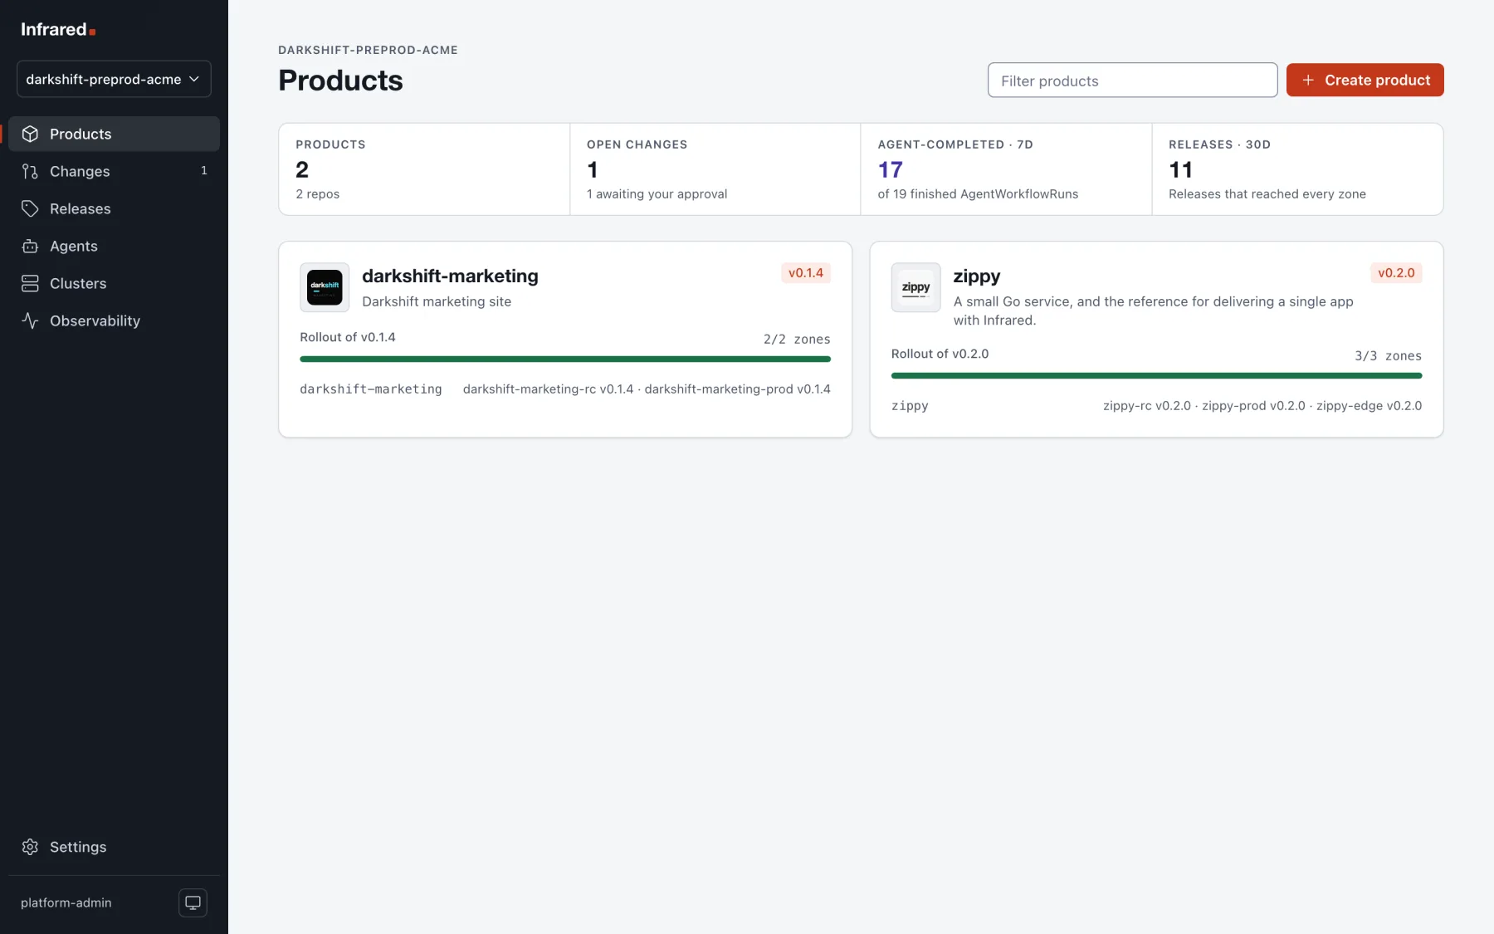Open Clusters from the sidebar
This screenshot has height=934, width=1494.
click(114, 283)
